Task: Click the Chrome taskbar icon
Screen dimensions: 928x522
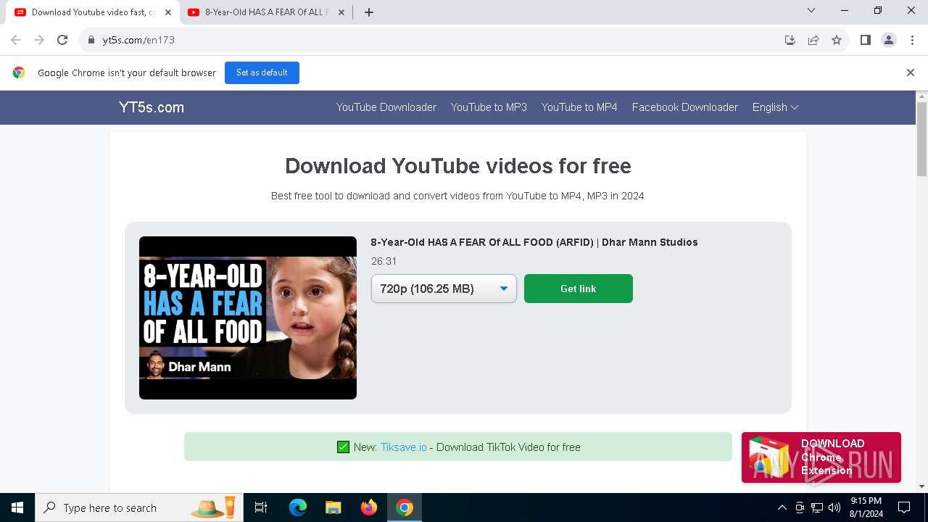Action: pyautogui.click(x=405, y=507)
